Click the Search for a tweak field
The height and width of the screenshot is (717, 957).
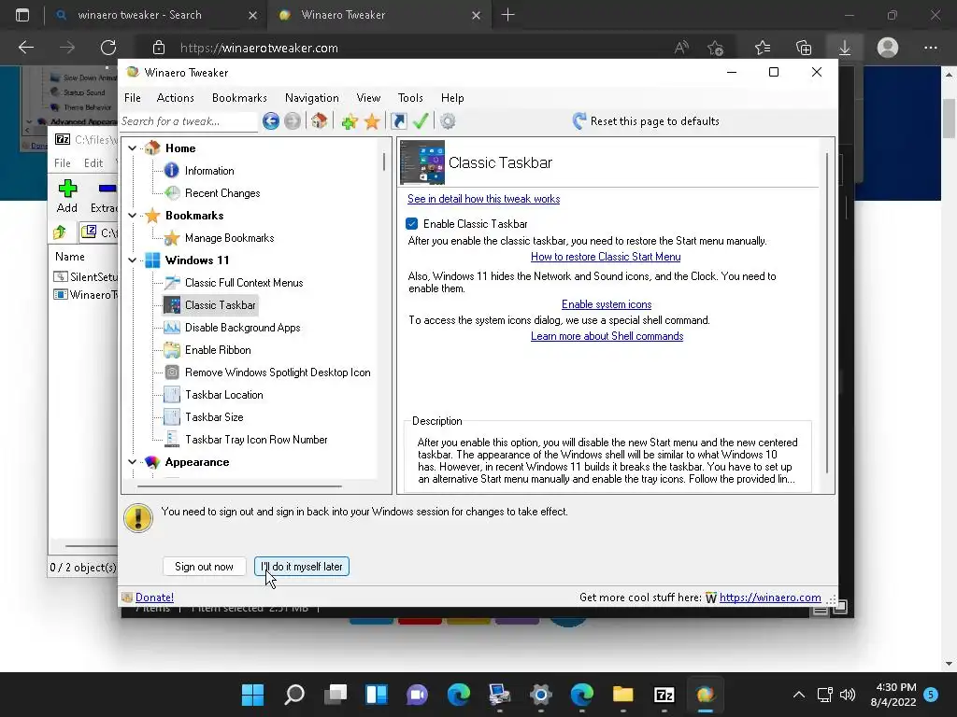point(189,121)
